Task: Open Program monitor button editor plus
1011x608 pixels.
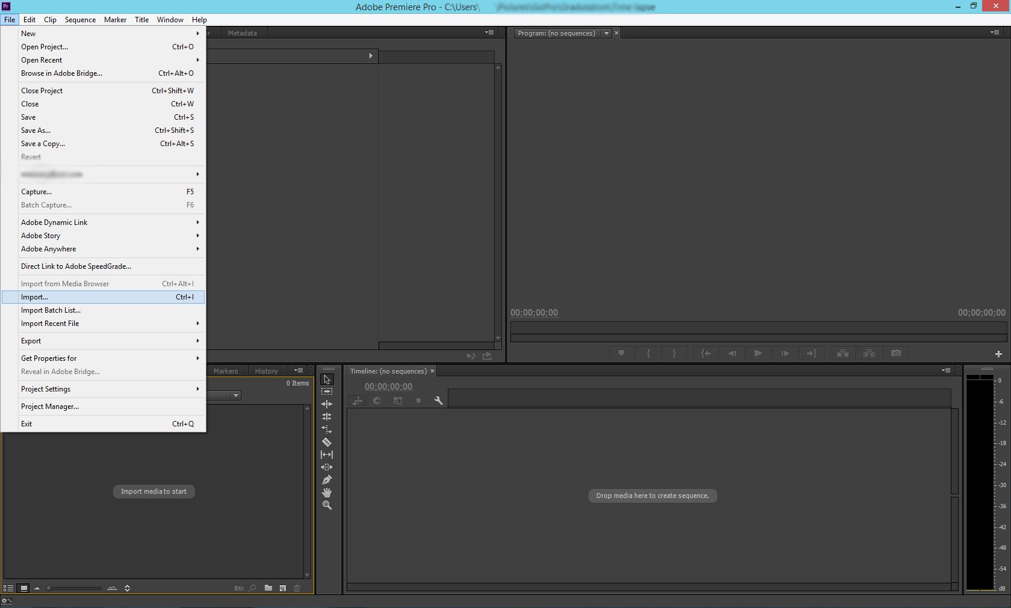Action: tap(998, 354)
